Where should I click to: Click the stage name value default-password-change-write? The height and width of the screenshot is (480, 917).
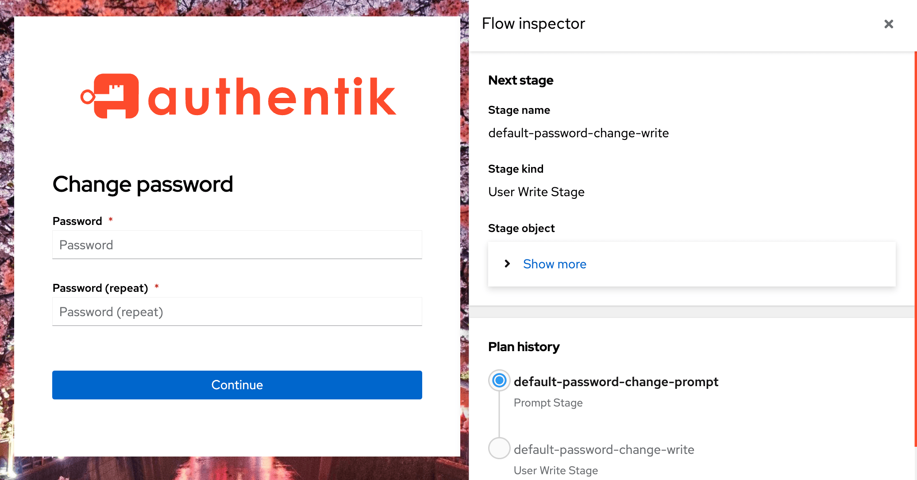[x=578, y=133]
